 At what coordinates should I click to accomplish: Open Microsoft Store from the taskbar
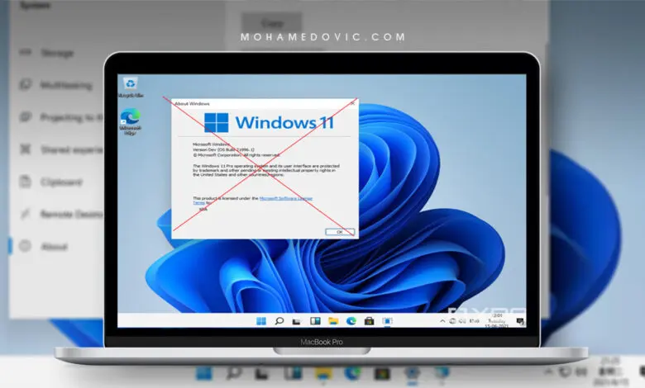[x=368, y=320]
